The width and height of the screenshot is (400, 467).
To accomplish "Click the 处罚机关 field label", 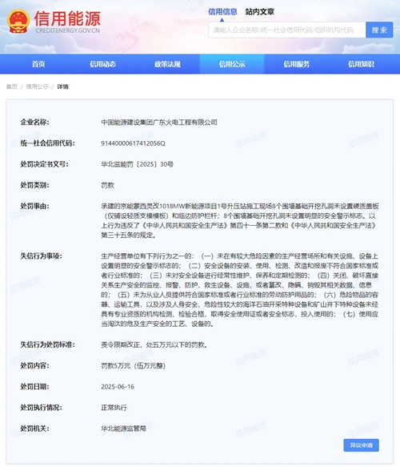I will coord(34,429).
